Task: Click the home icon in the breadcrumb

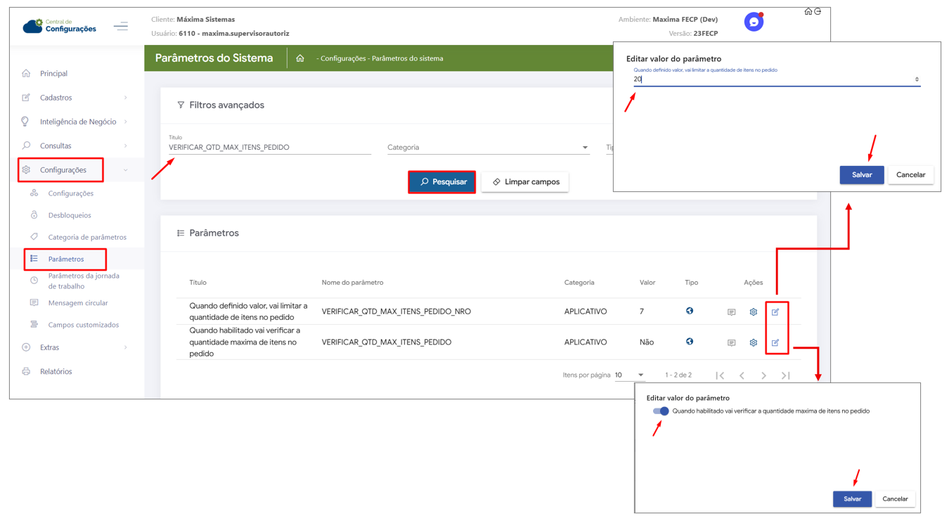Action: tap(300, 58)
